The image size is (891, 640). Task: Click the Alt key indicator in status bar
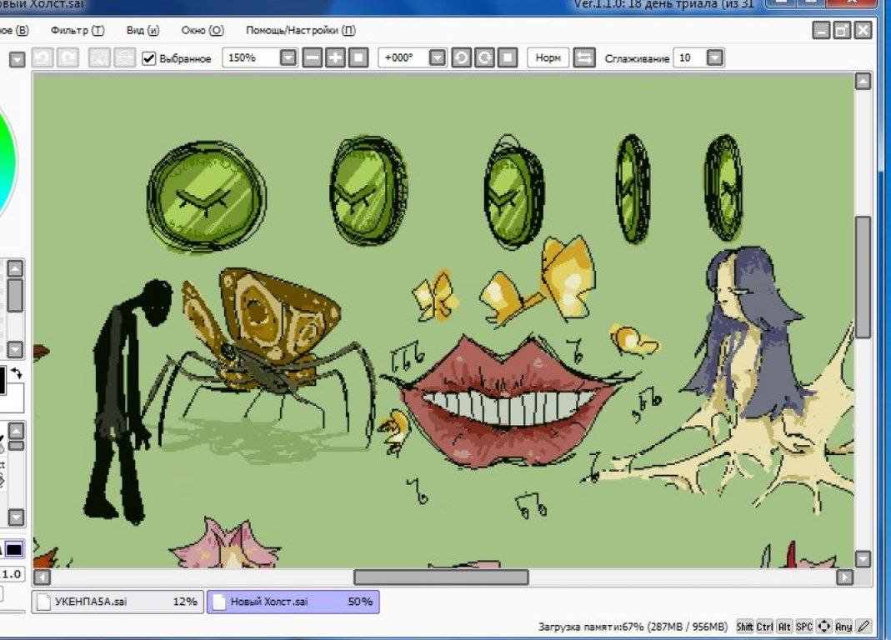click(784, 627)
